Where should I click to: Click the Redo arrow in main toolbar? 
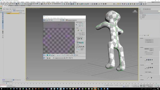pyautogui.click(x=3, y=4)
